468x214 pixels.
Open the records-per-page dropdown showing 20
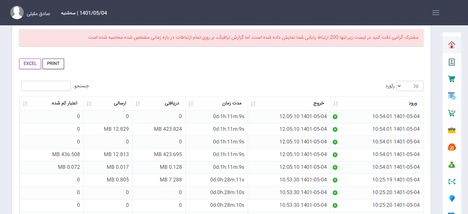click(409, 86)
